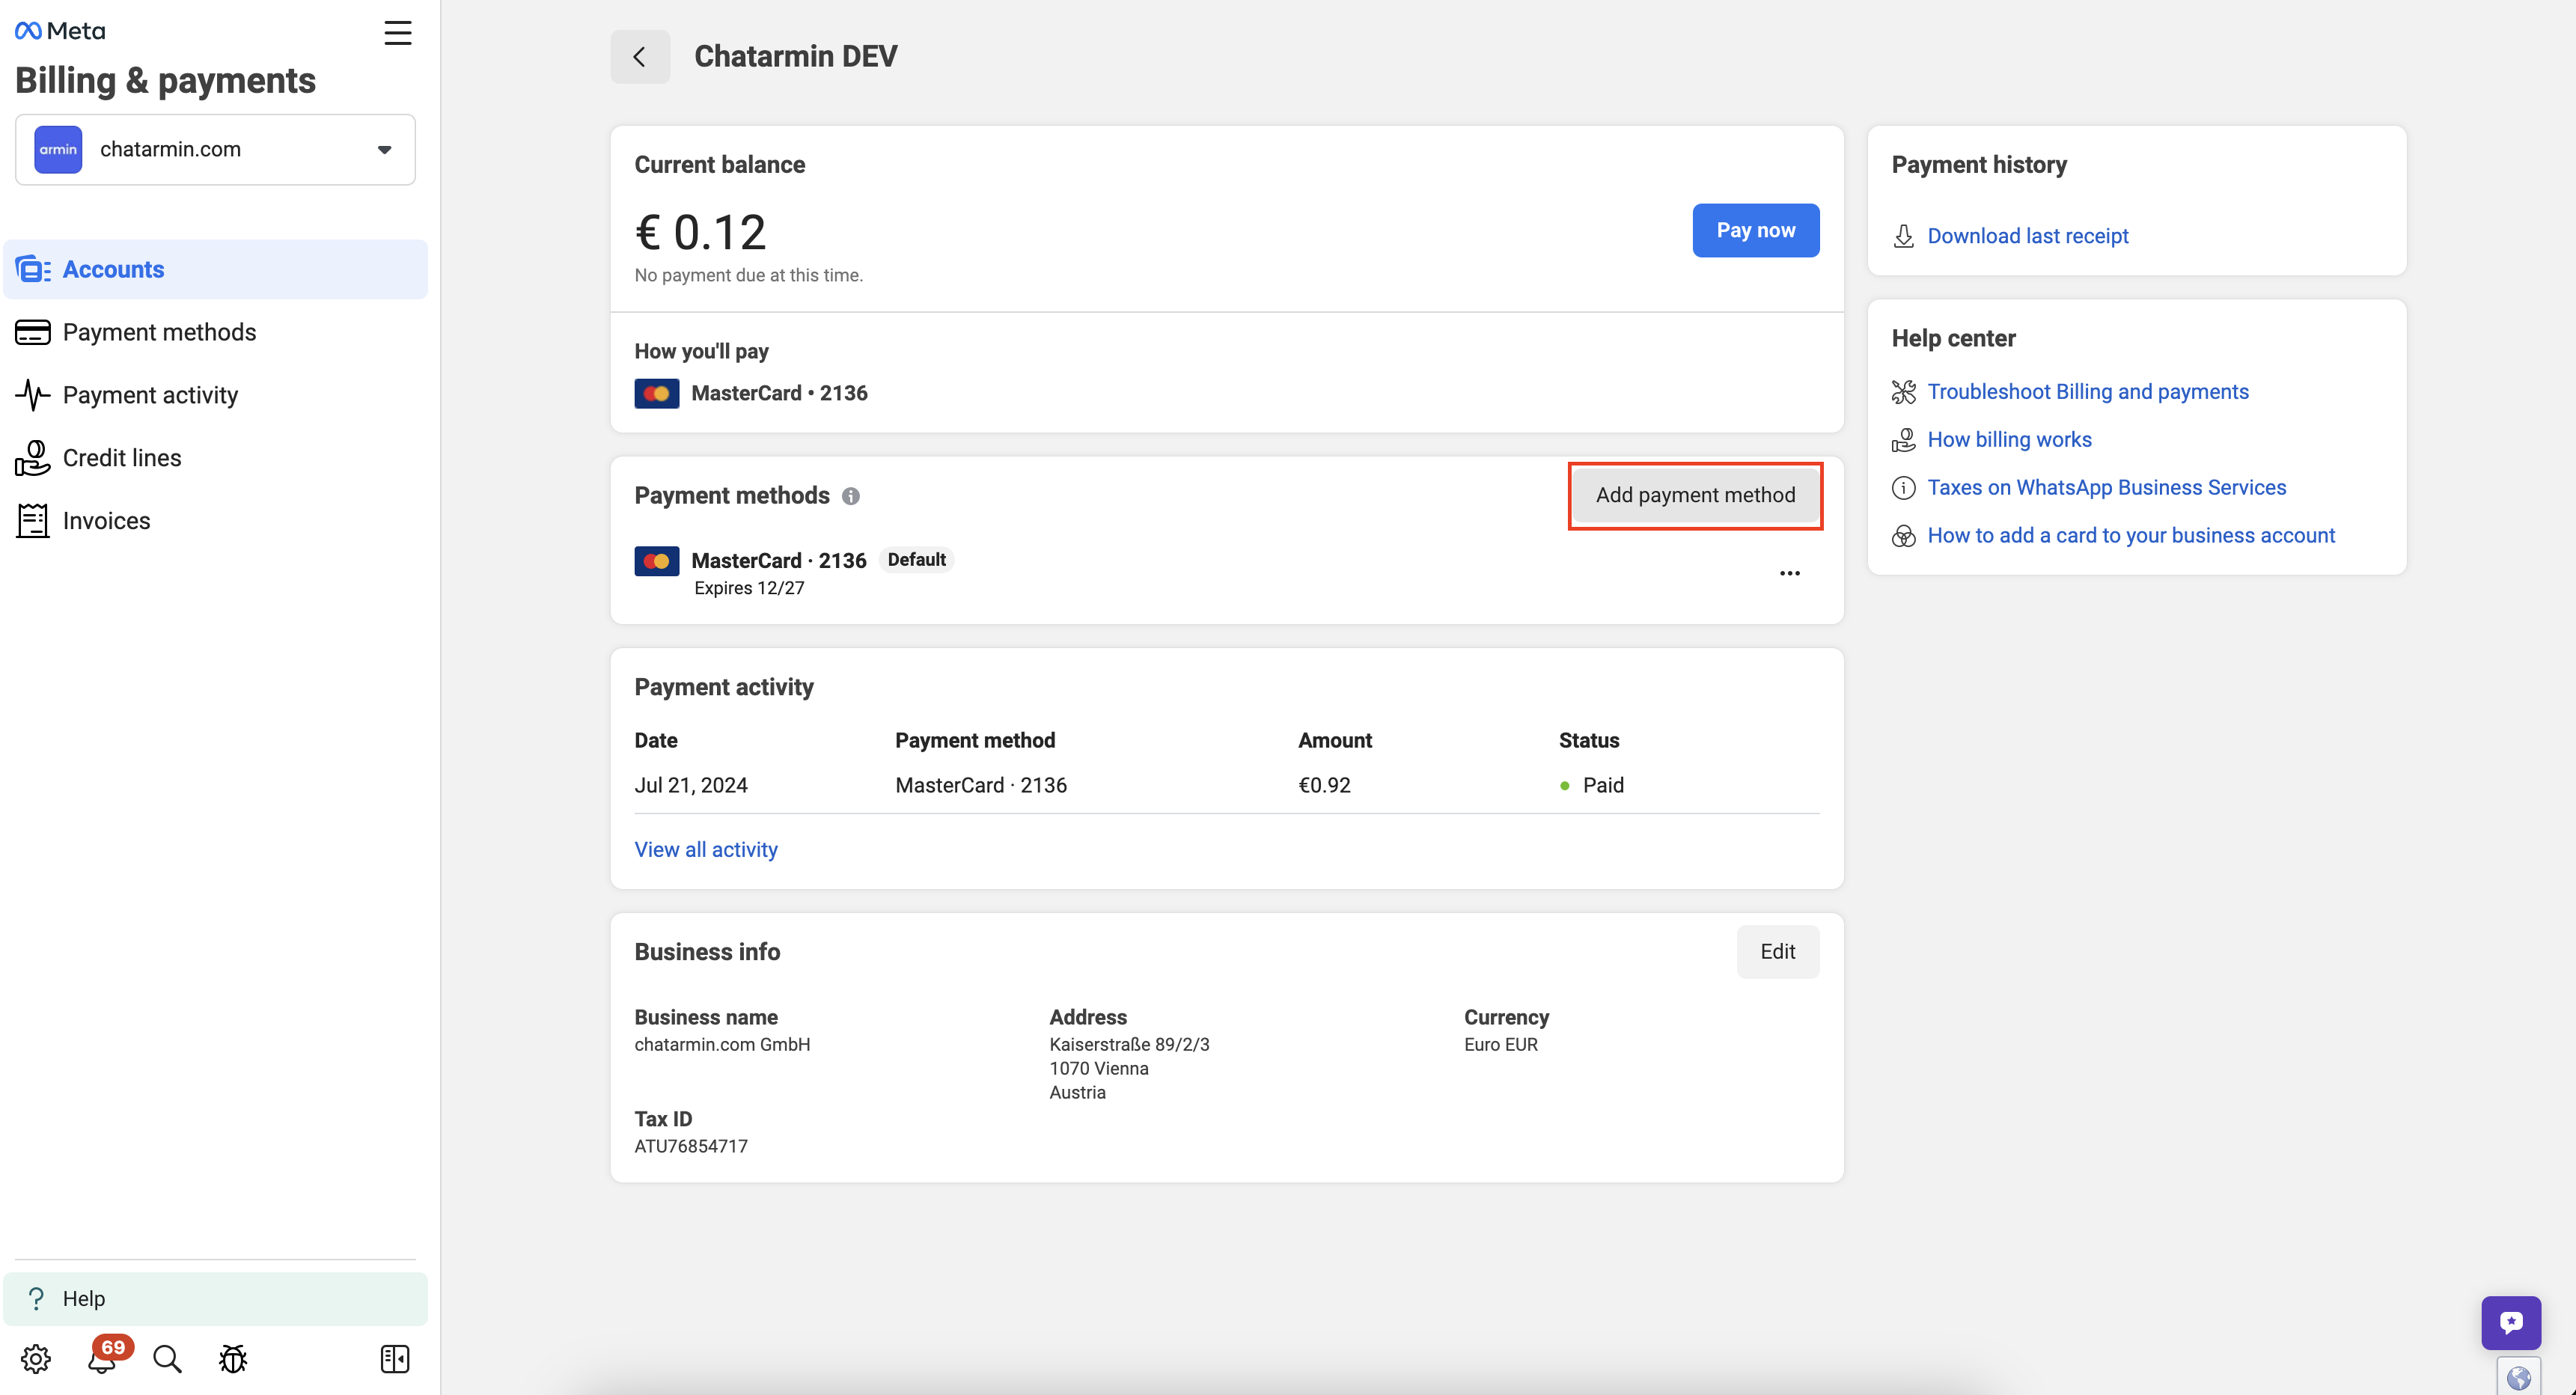Image resolution: width=2576 pixels, height=1395 pixels.
Task: Click info icon next to Payment methods
Action: coord(851,496)
